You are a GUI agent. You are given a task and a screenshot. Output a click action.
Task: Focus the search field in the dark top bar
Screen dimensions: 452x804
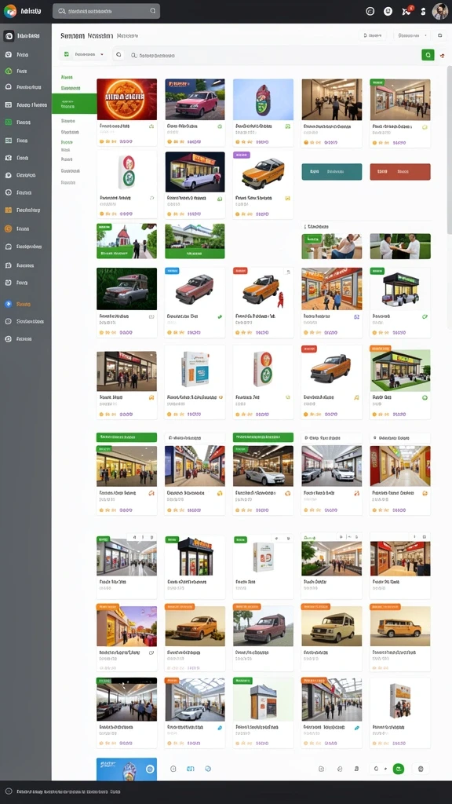(x=106, y=11)
